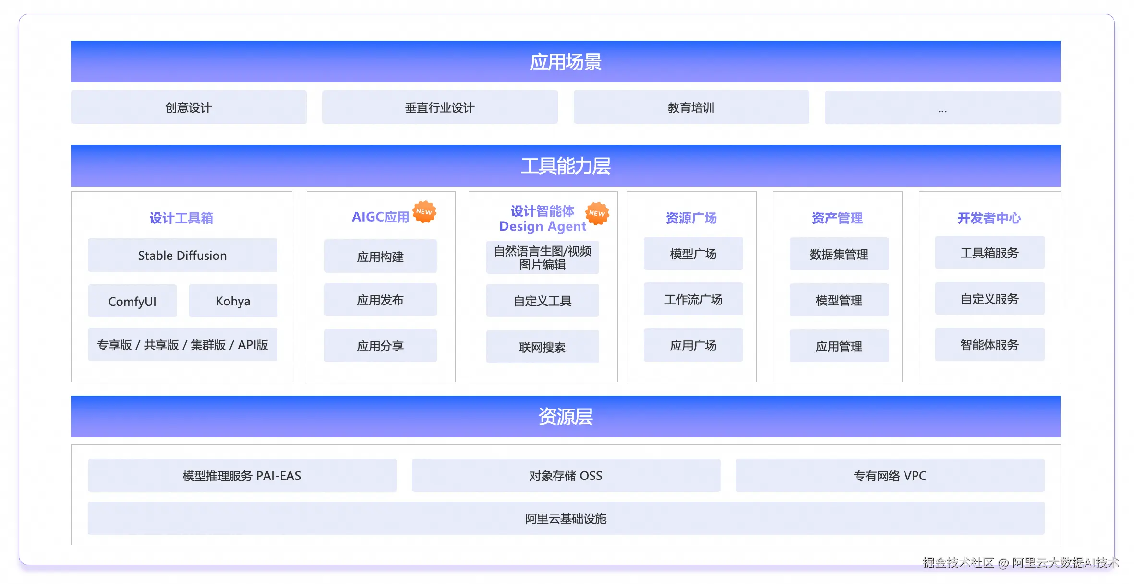
Task: Click 数据集管理 under 资产管理
Action: (839, 254)
